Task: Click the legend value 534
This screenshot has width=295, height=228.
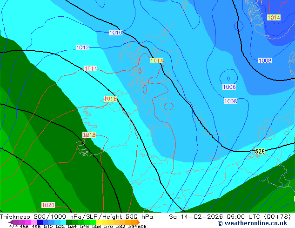Action: click(x=72, y=226)
